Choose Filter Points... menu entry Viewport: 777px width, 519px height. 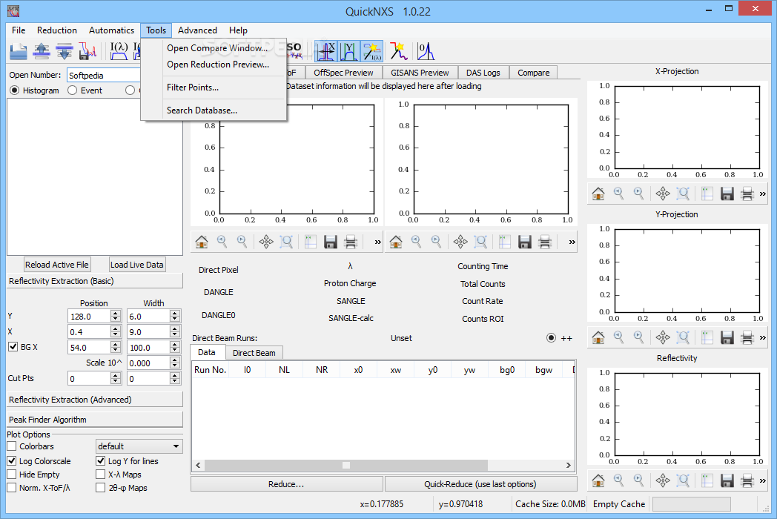tap(193, 87)
